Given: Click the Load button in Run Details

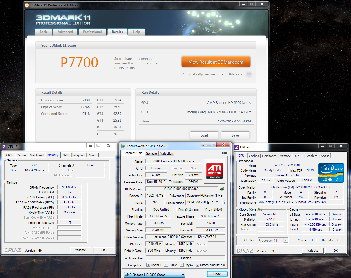Looking at the screenshot, I should (204, 135).
